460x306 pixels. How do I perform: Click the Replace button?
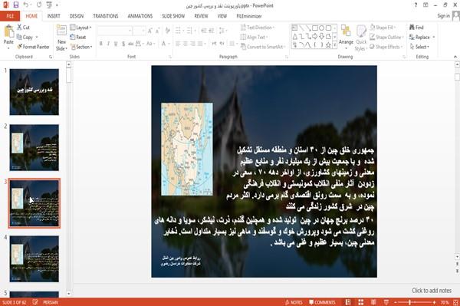click(x=422, y=37)
